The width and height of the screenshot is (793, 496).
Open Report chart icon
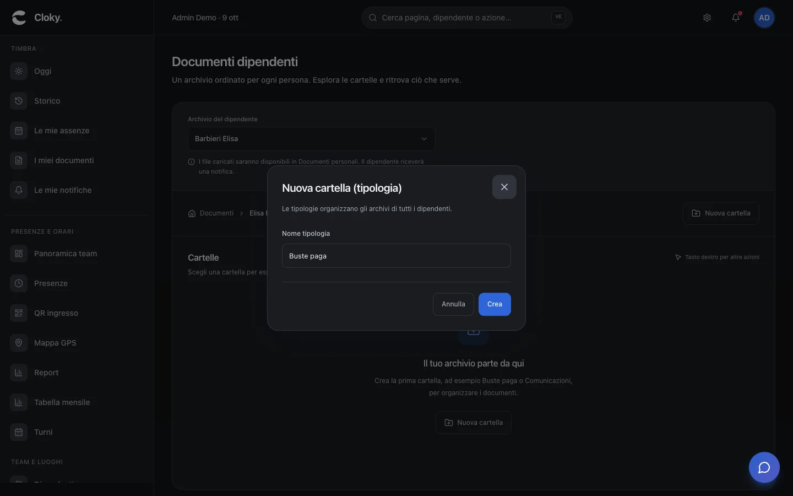tap(19, 373)
